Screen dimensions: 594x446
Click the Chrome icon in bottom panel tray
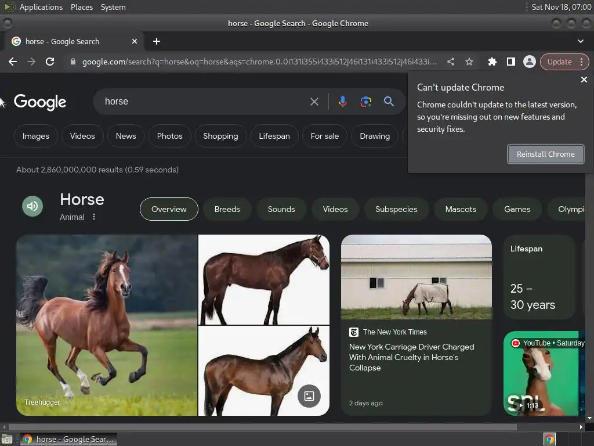pyautogui.click(x=549, y=439)
